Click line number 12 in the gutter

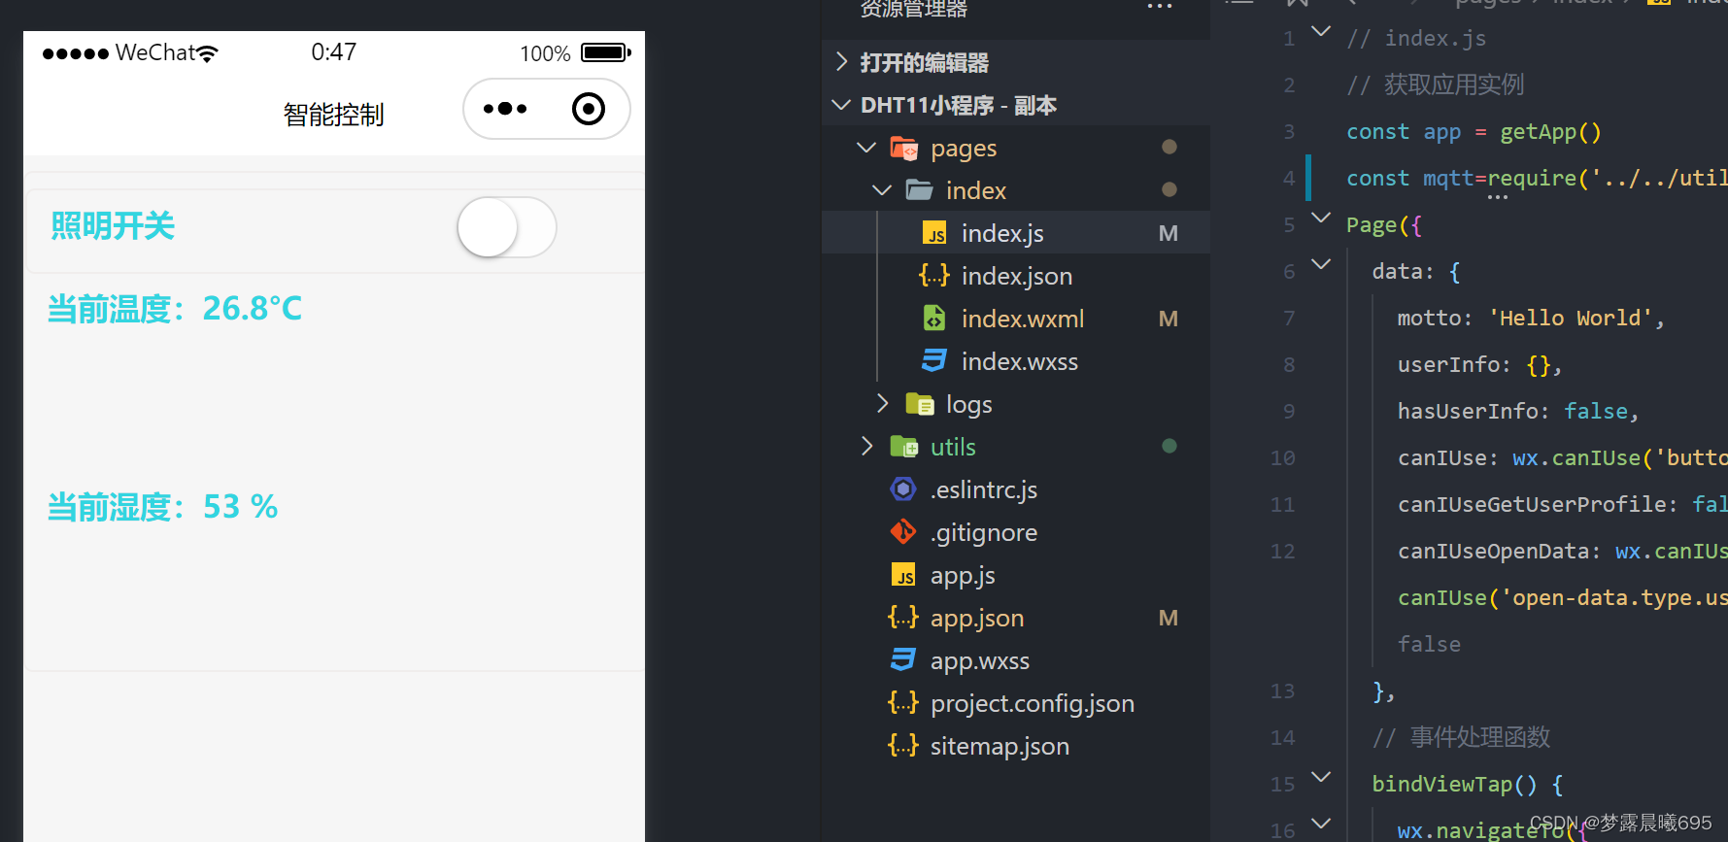point(1283,552)
